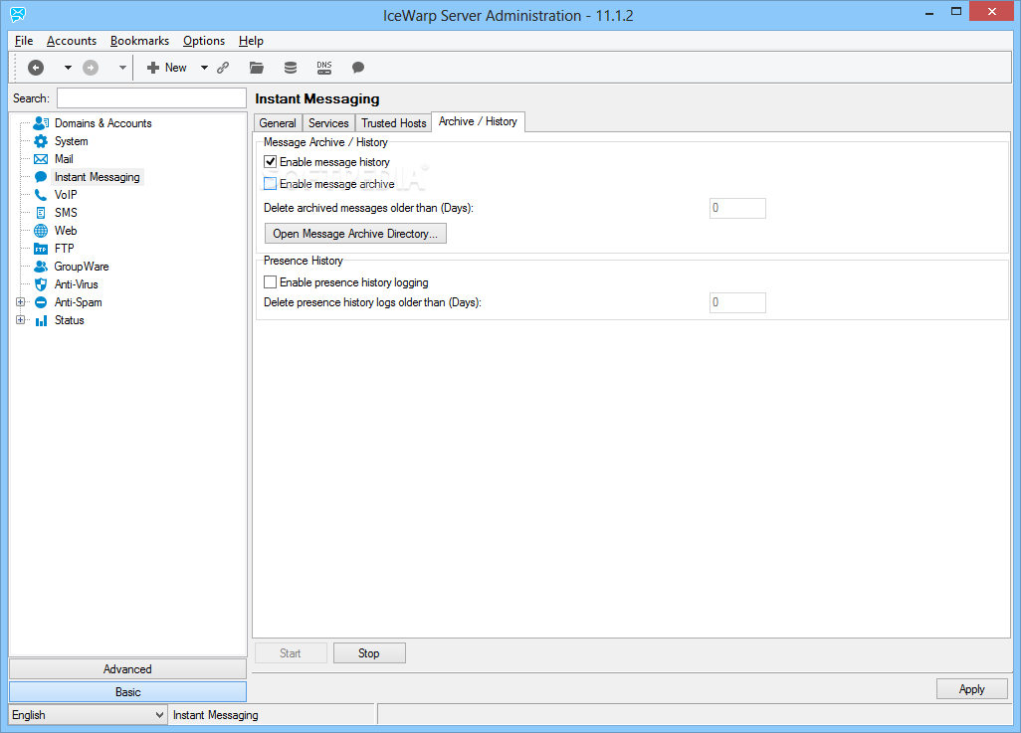The height and width of the screenshot is (733, 1021).
Task: Select Instant Messaging tree label
Action: [97, 177]
